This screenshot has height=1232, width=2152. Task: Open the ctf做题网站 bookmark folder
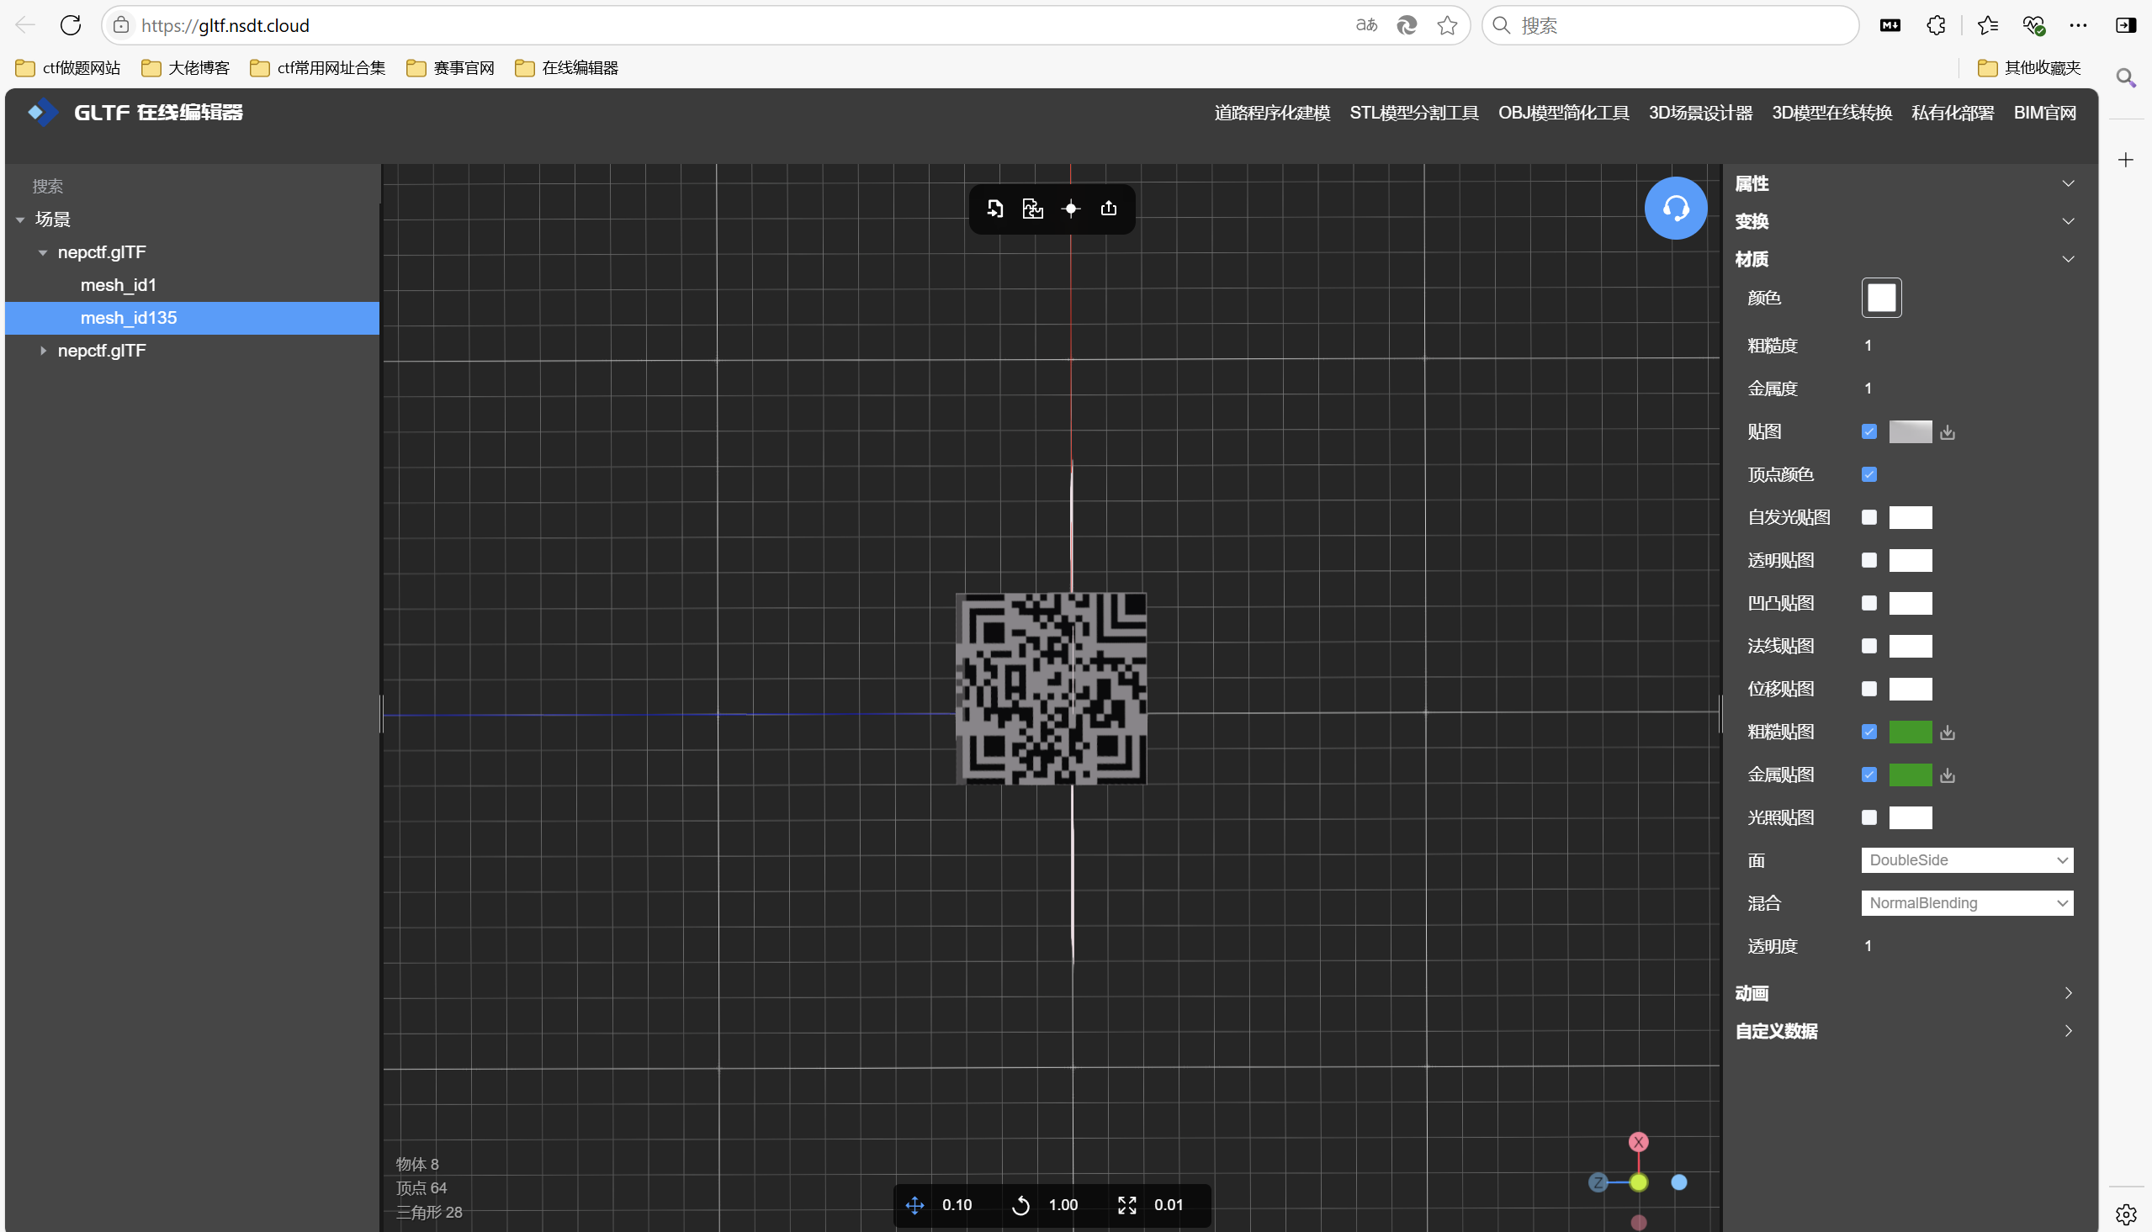(x=68, y=67)
